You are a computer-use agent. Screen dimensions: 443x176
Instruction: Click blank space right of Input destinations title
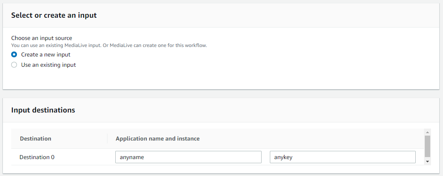(x=254, y=110)
